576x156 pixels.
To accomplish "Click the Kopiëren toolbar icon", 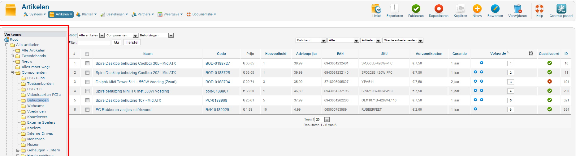I will pos(460,9).
